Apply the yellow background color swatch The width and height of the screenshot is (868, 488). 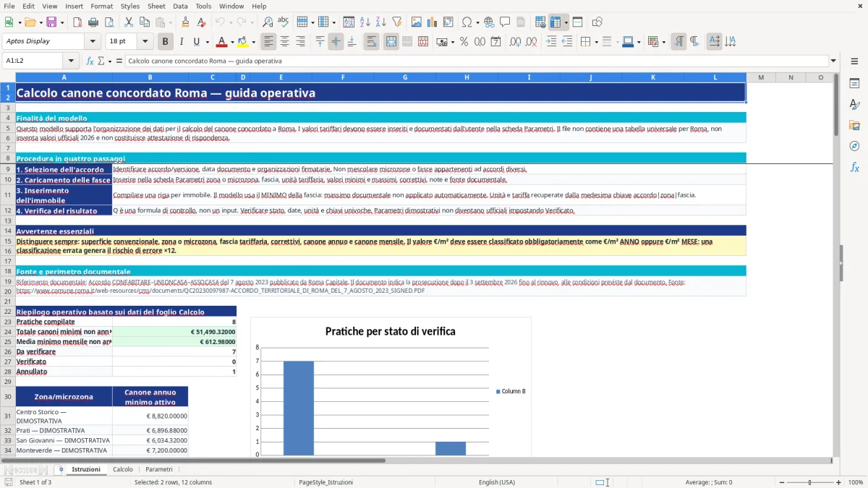[x=242, y=42]
